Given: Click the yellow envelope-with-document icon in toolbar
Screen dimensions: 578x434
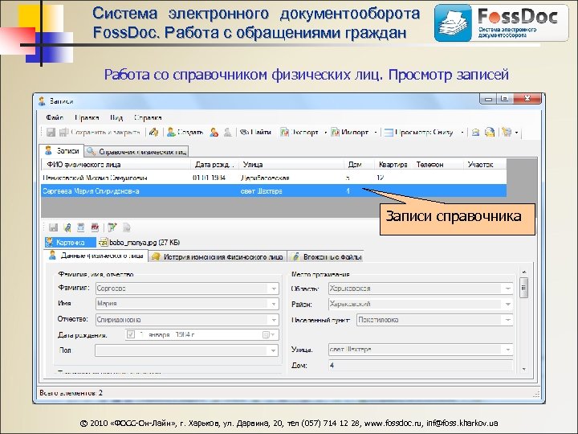Looking at the screenshot, I should point(490,132).
